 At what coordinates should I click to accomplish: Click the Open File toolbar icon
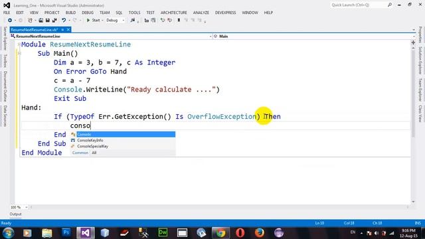point(41,21)
